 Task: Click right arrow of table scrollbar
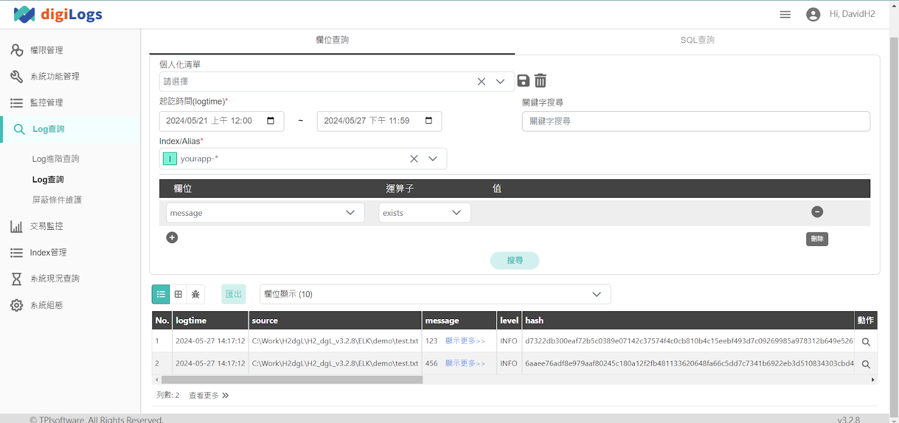pos(873,380)
